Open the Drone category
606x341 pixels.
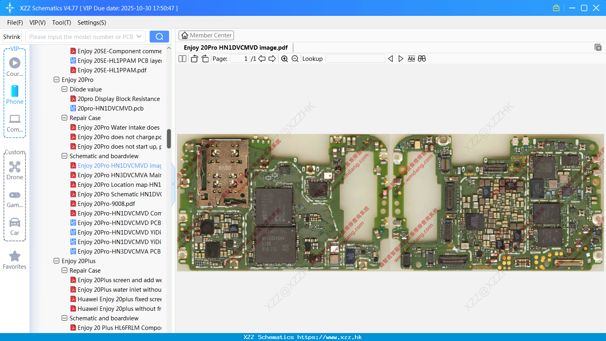click(15, 170)
